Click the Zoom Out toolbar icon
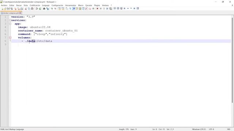The height and width of the screenshot is (131, 234). click(x=55, y=9)
